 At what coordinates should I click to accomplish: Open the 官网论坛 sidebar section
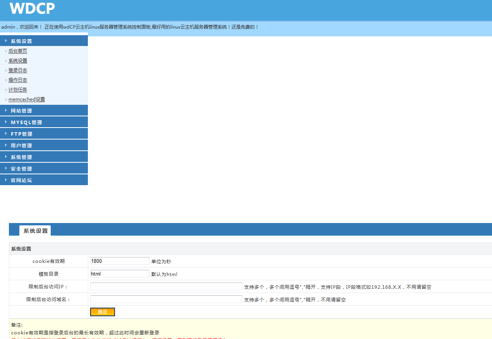tap(21, 181)
